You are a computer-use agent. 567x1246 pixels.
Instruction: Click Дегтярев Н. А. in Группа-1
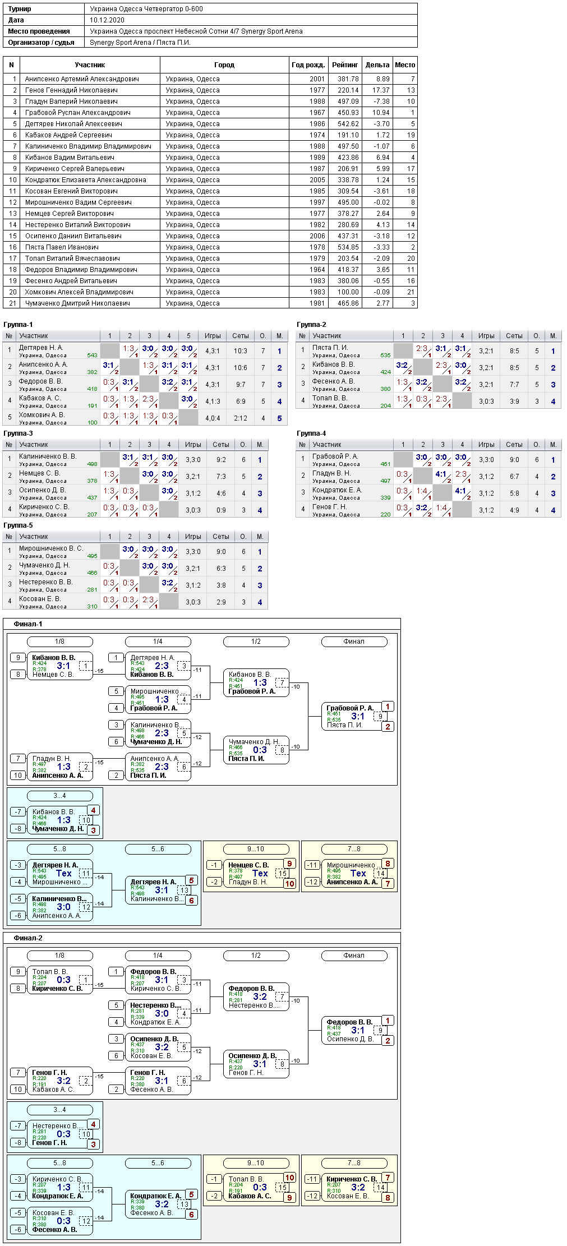pyautogui.click(x=41, y=348)
